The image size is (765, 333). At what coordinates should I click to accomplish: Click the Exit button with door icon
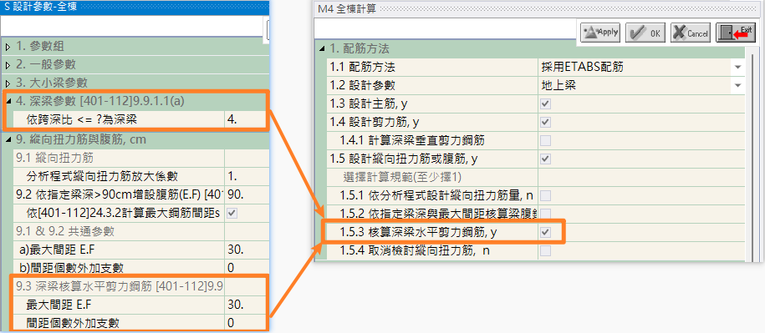(x=735, y=33)
